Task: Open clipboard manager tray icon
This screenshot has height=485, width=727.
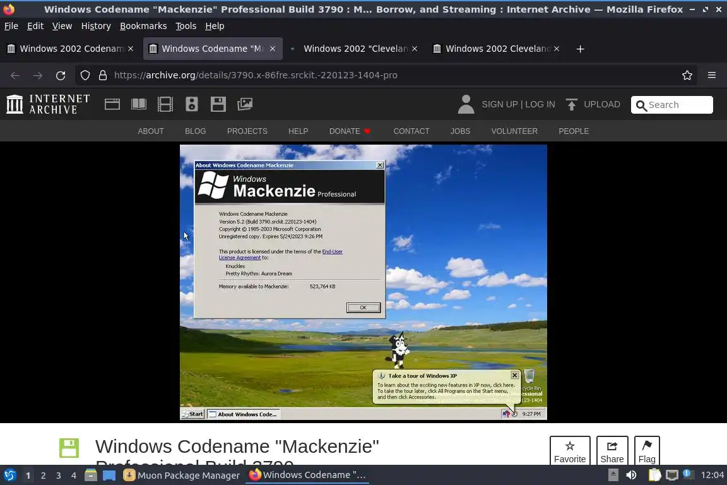Action: (x=654, y=476)
